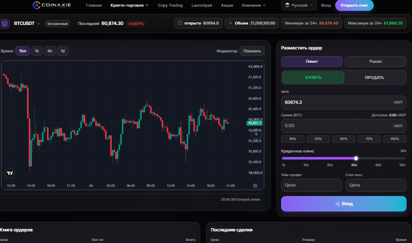Click the -0.0337% change badge

tap(135, 24)
